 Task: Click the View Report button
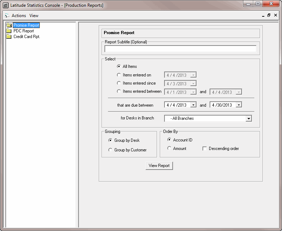point(159,166)
